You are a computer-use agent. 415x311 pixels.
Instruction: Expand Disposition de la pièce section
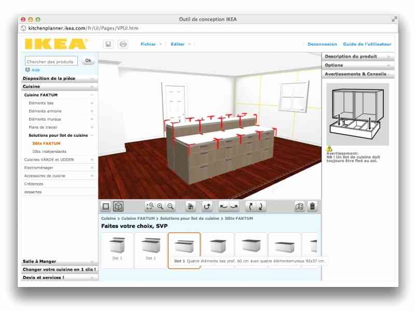[59, 79]
